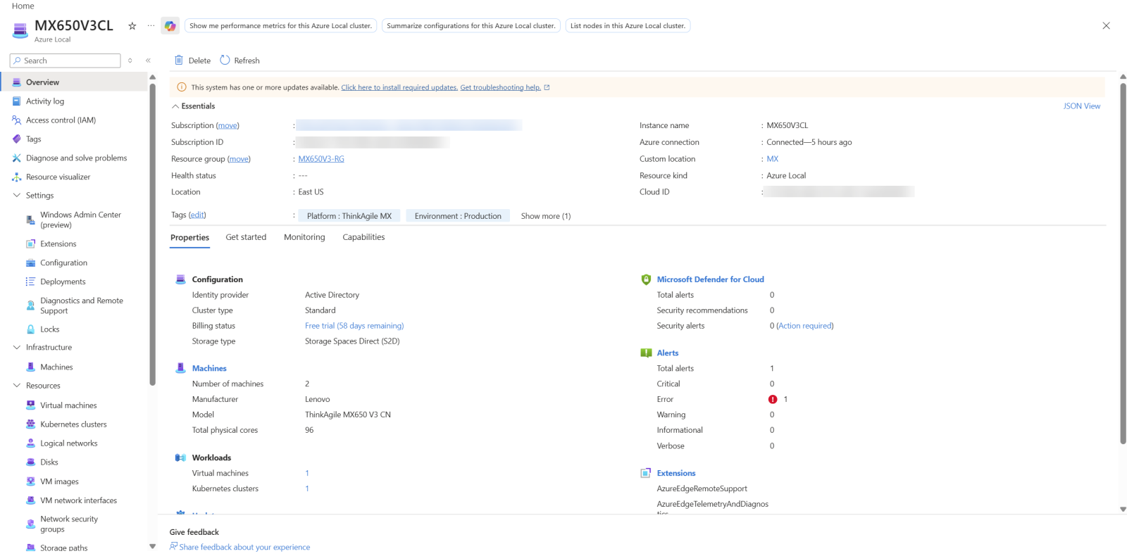This screenshot has height=556, width=1127.
Task: Open Overview in the sidebar menu
Action: pyautogui.click(x=74, y=82)
